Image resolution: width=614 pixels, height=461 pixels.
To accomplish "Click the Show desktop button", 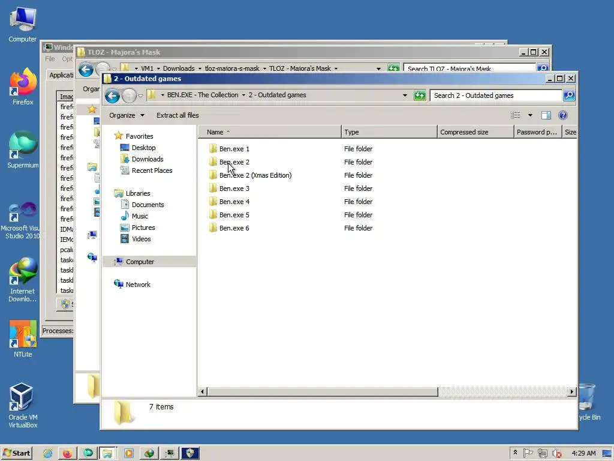I will [607, 453].
